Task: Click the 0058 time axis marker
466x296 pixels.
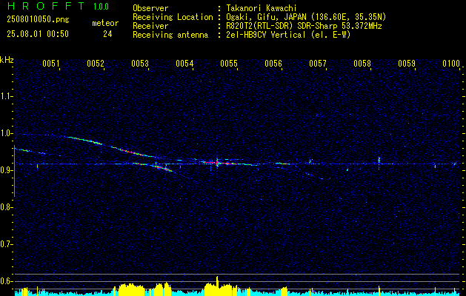Action: (x=362, y=64)
